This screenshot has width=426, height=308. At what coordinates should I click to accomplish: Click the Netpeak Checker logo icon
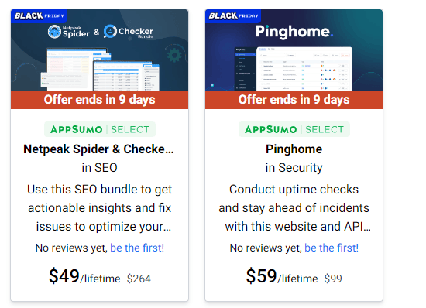coord(110,32)
